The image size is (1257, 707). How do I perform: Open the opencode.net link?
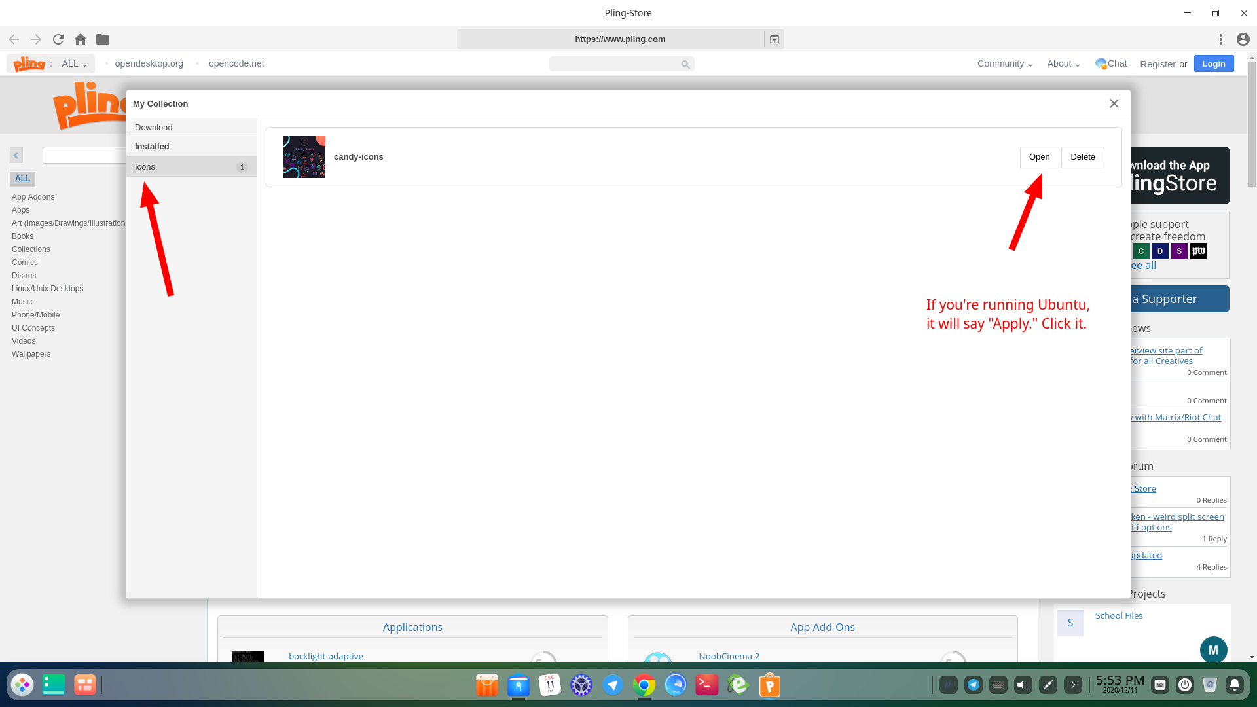[x=236, y=63]
